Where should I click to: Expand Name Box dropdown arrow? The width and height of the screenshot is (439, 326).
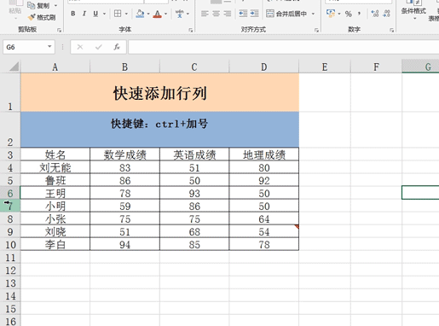(x=49, y=46)
